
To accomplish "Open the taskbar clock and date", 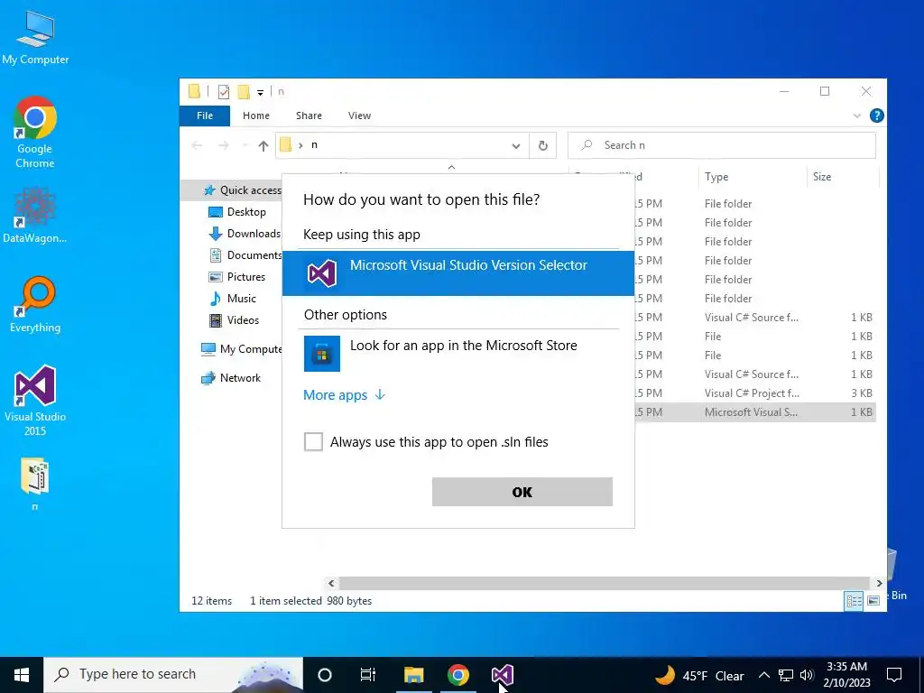I will pyautogui.click(x=846, y=675).
